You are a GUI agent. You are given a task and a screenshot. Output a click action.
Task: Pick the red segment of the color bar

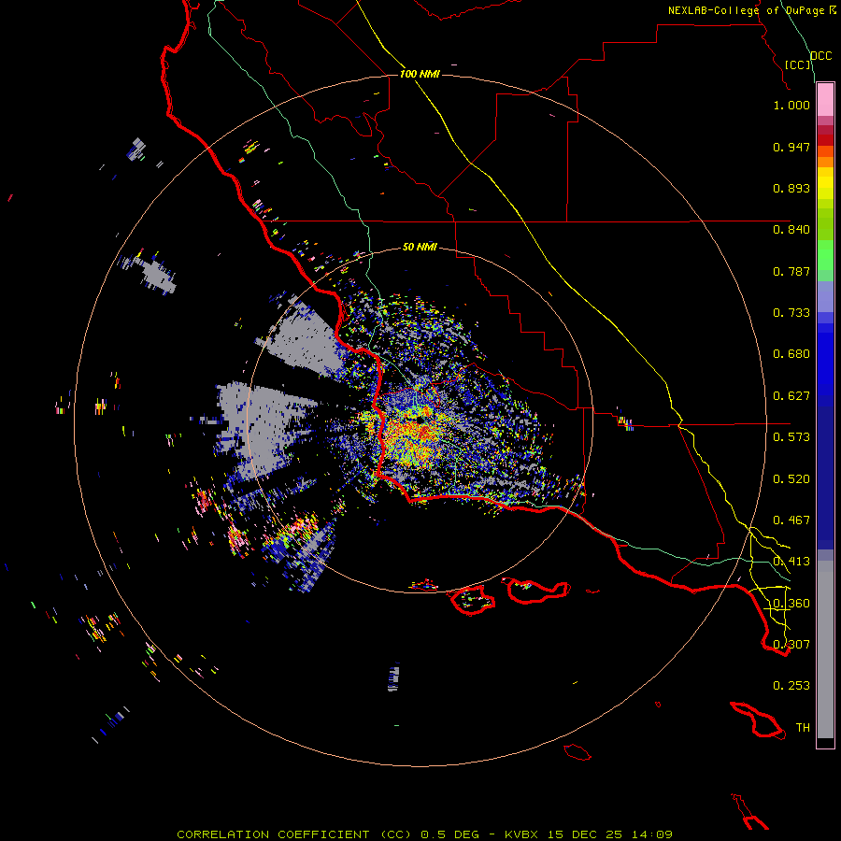(x=825, y=139)
